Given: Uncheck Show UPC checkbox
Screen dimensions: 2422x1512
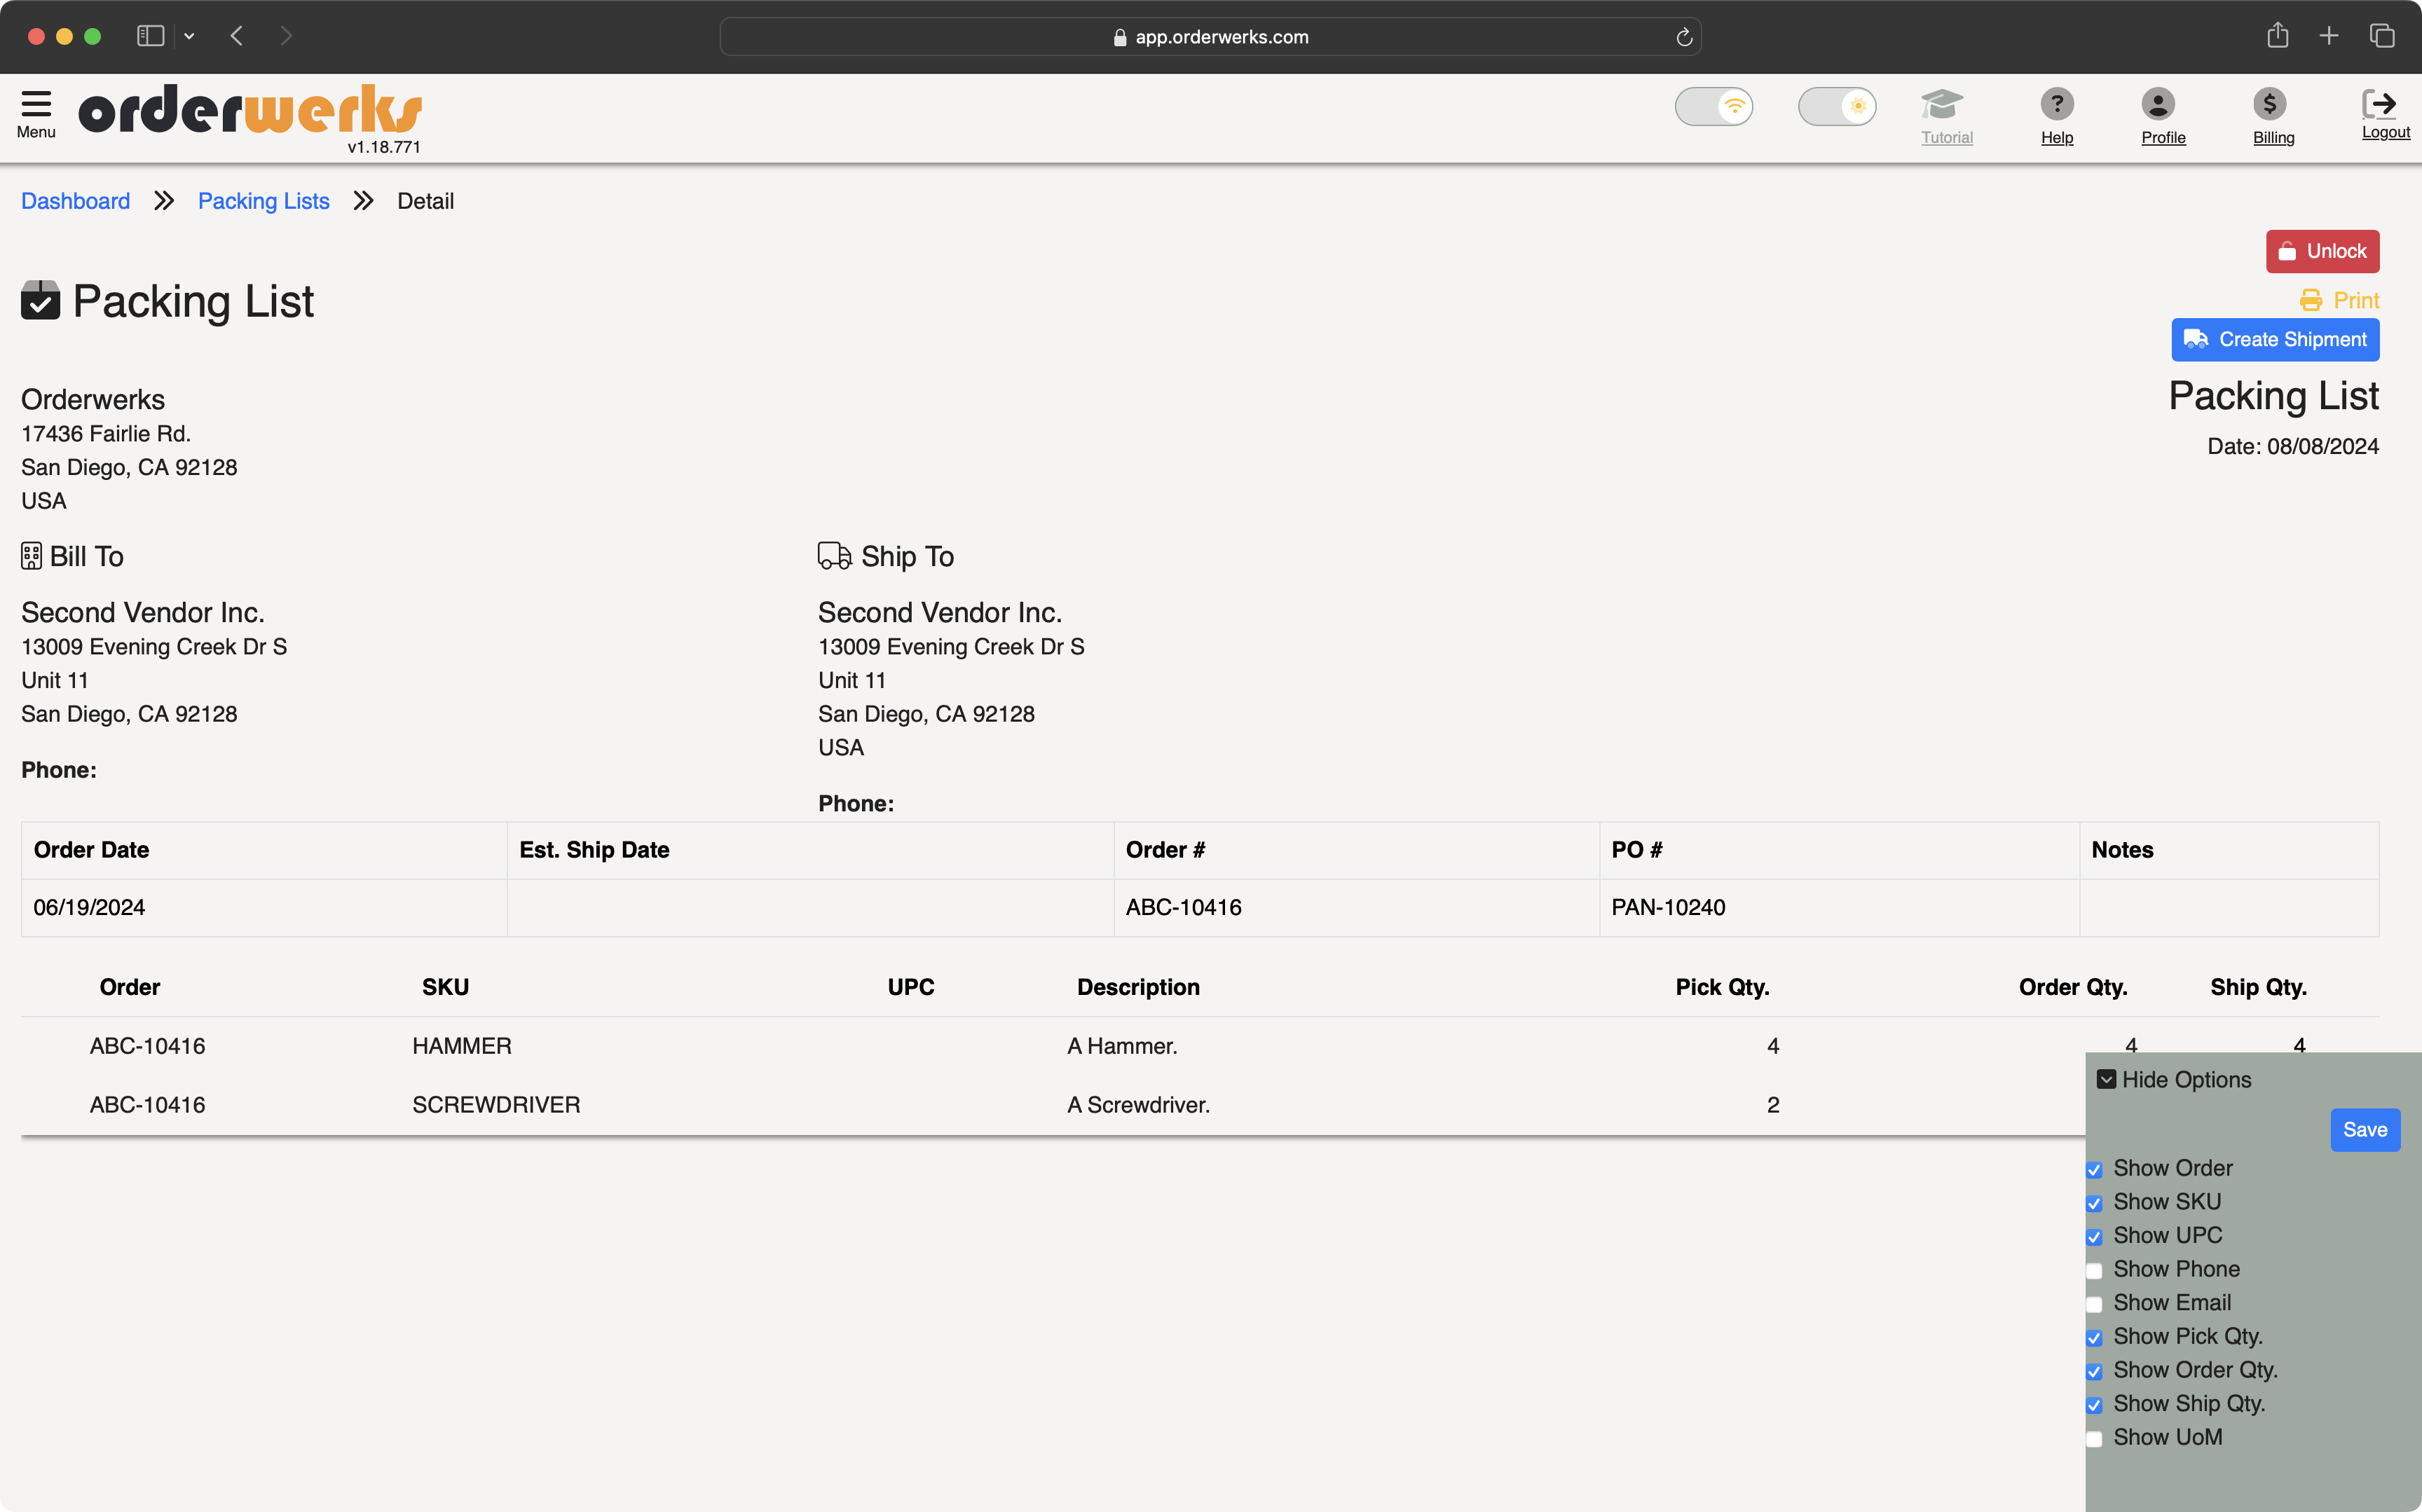Looking at the screenshot, I should [2094, 1237].
